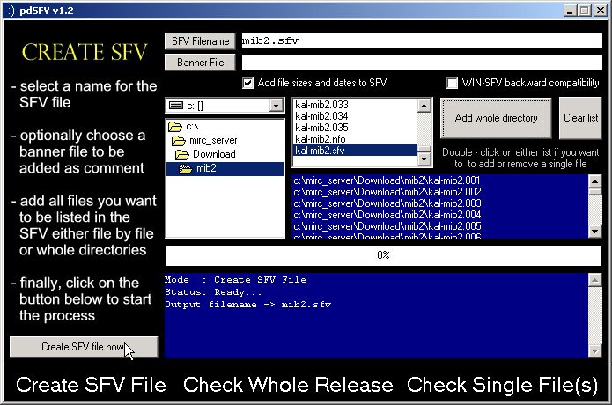The width and height of the screenshot is (612, 405).
Task: Select the mib2 folder
Action: click(x=225, y=168)
